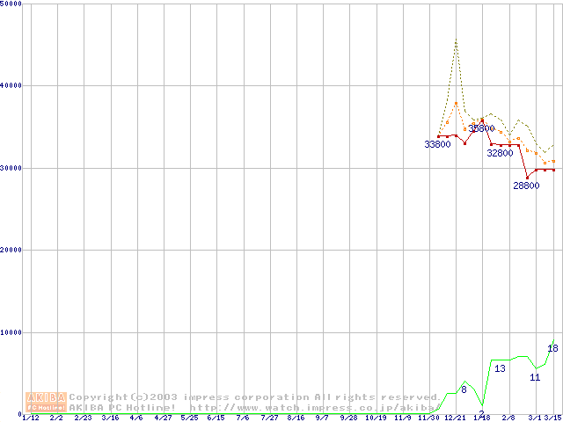Select the 20000 y-axis label
The width and height of the screenshot is (563, 422).
coord(13,250)
